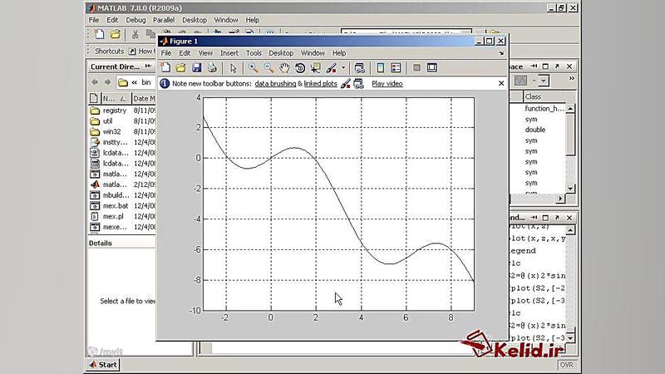Toggle the Zoom Out tool
The image size is (665, 374).
268,68
